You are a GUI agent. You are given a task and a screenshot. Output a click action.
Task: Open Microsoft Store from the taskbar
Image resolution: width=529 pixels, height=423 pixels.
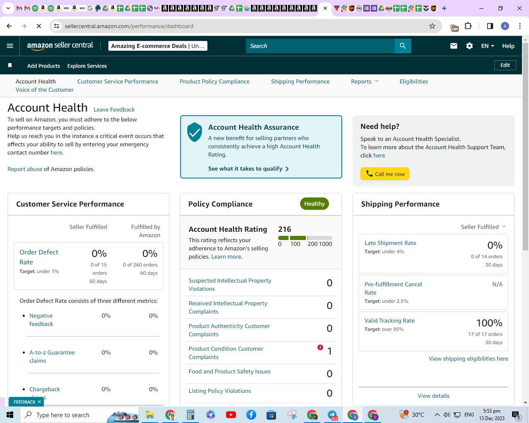[272, 415]
